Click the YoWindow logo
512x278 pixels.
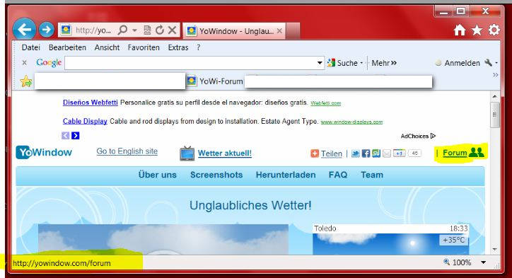coord(44,152)
